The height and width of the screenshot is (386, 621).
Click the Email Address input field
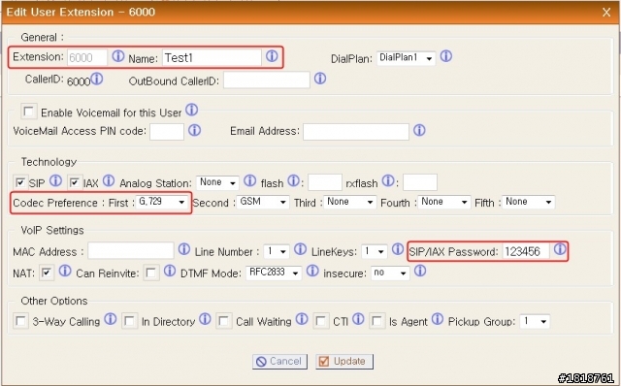pyautogui.click(x=356, y=132)
